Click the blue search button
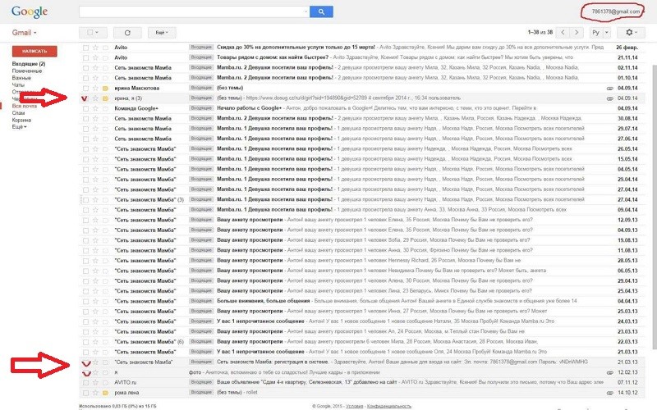 [321, 12]
